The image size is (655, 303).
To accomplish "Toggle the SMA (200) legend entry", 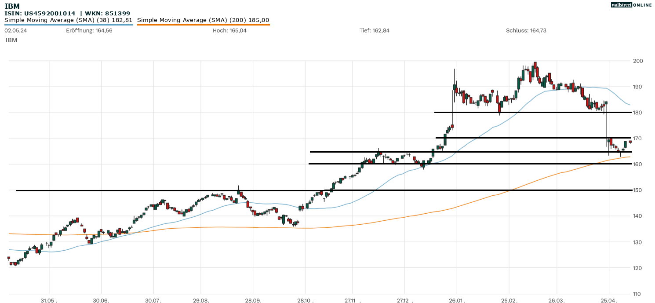I will coord(203,20).
